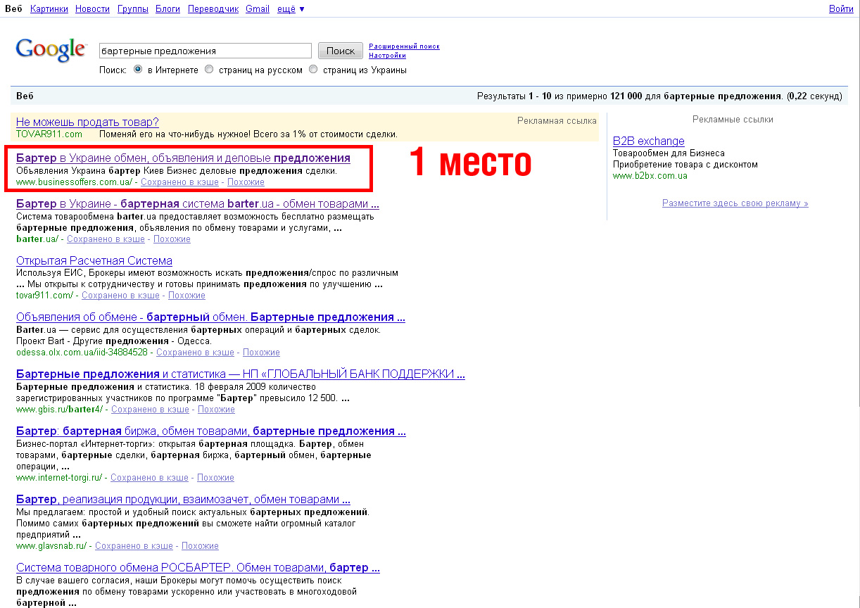This screenshot has height=608, width=860.
Task: Choose "страниц из Украины" radio option
Action: click(x=313, y=70)
